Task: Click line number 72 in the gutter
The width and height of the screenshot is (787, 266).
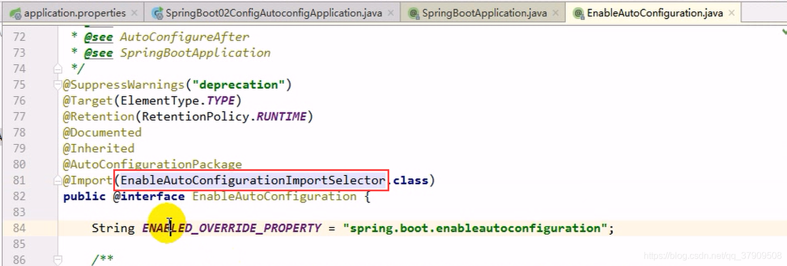Action: 19,37
